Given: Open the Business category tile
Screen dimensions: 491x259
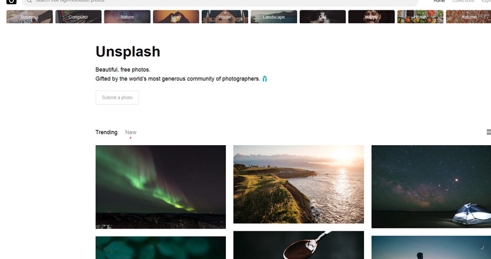Looking at the screenshot, I should [29, 17].
